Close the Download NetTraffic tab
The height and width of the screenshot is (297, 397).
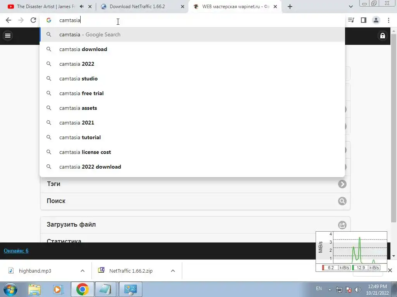pos(183,7)
